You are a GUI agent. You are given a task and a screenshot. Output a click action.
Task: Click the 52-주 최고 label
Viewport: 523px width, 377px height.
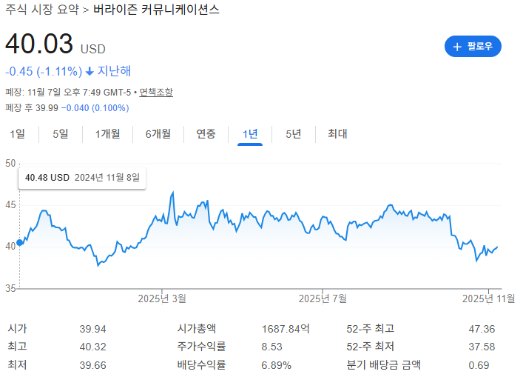(370, 329)
